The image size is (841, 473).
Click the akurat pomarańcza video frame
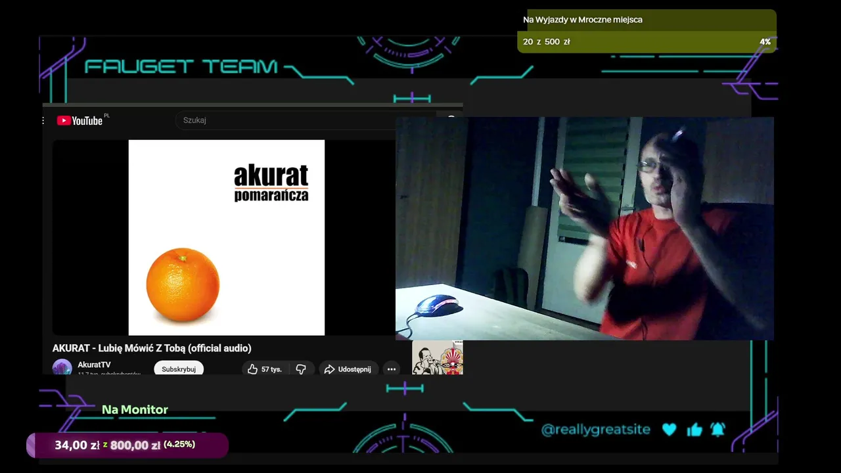click(x=227, y=237)
